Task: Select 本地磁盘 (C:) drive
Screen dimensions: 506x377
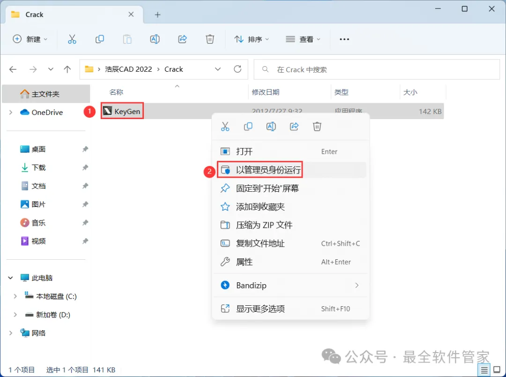Action: click(x=56, y=296)
